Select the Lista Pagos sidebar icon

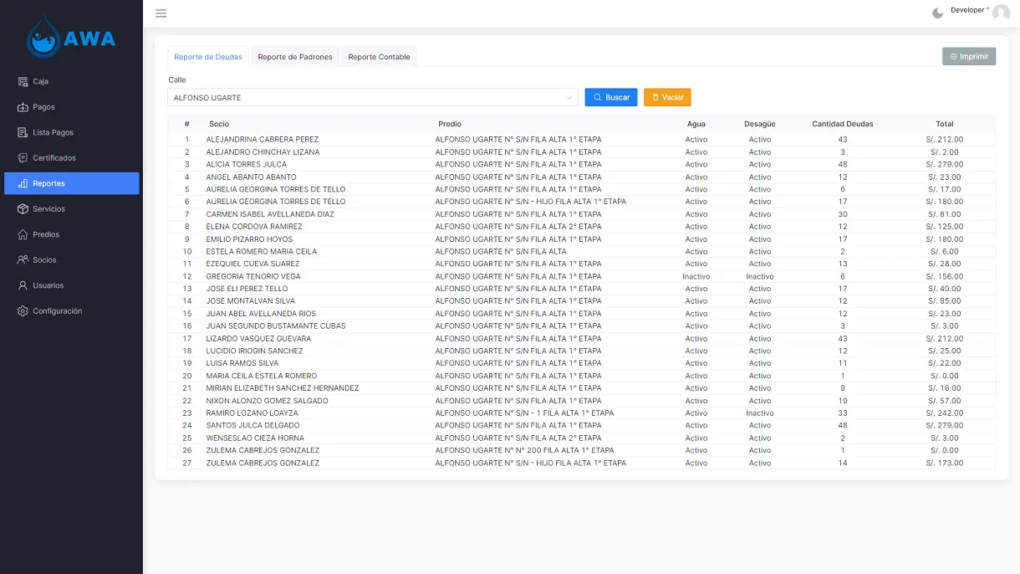pyautogui.click(x=23, y=133)
